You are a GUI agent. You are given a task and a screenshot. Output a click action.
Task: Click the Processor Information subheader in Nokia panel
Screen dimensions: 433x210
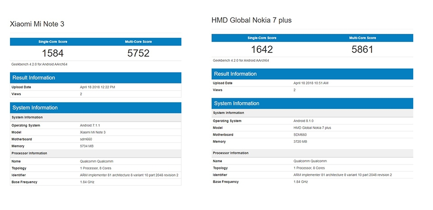pyautogui.click(x=312, y=153)
